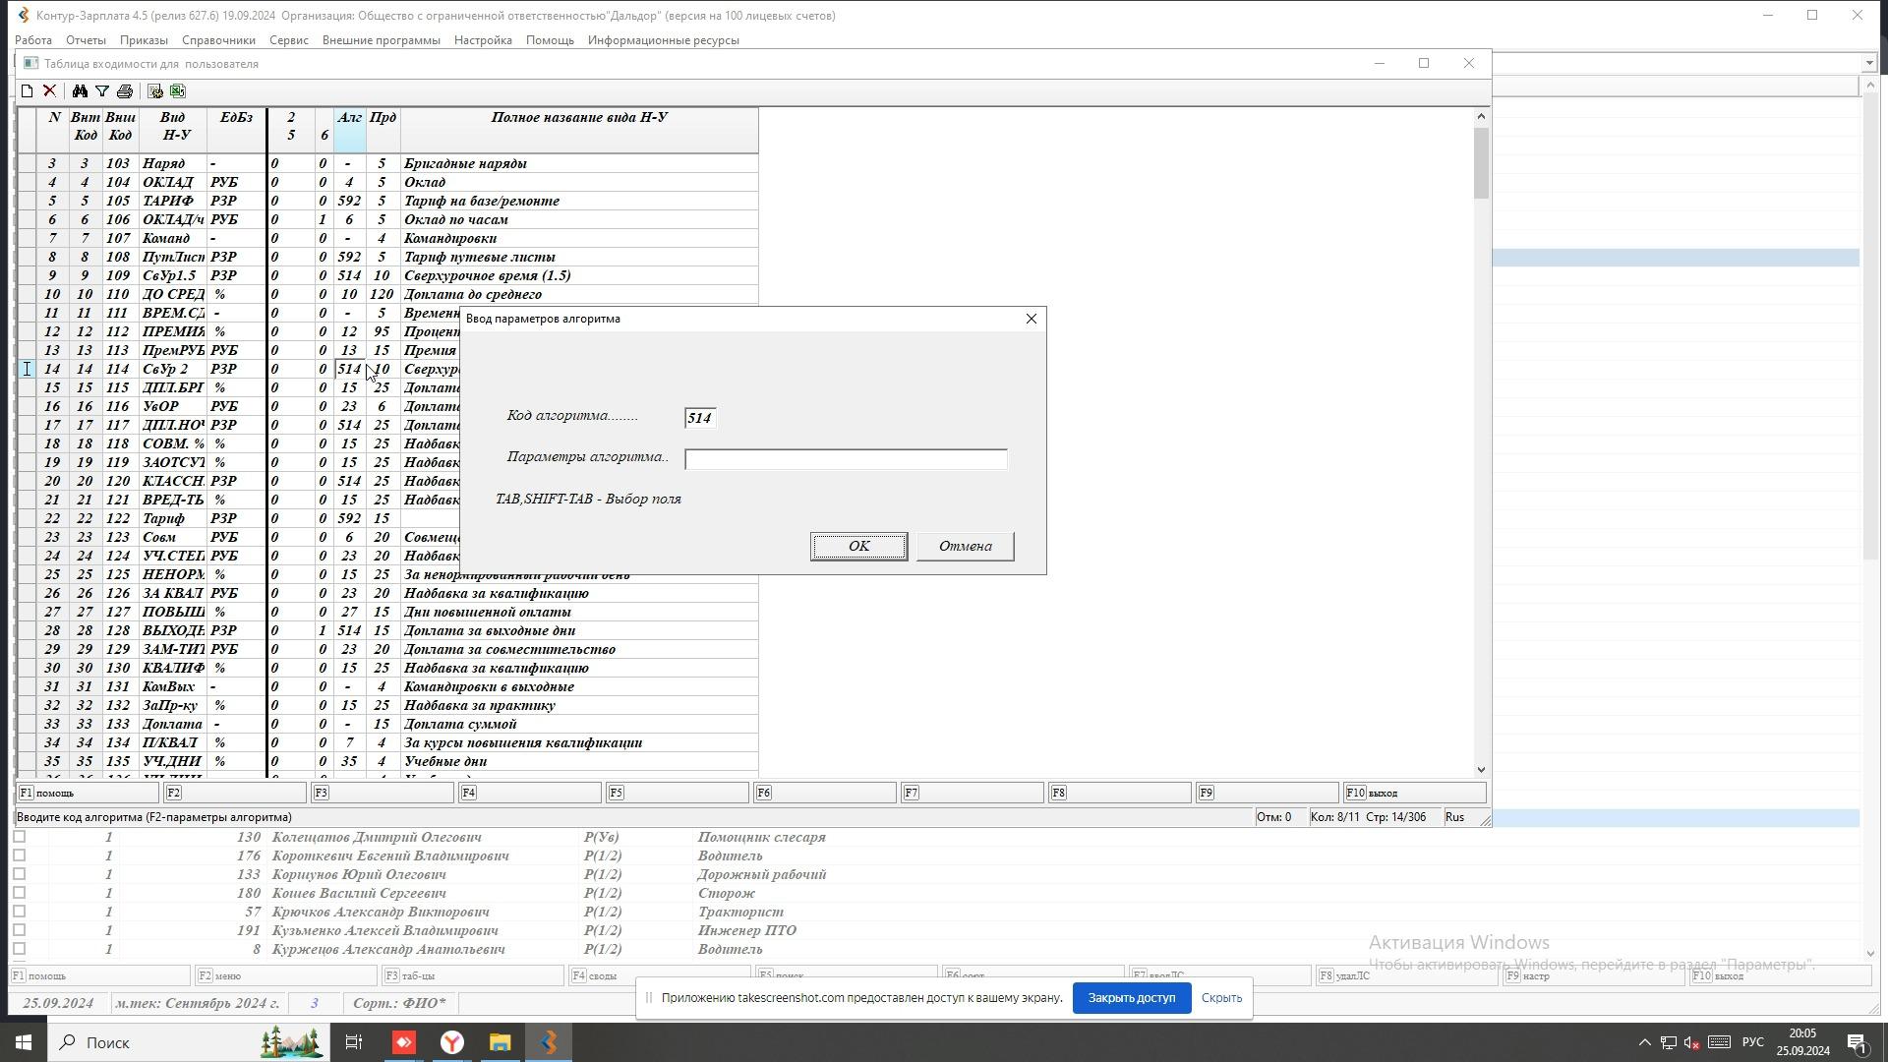Tick the checkbox for Короткевич Евгений Владимирович
The height and width of the screenshot is (1062, 1888).
[x=19, y=855]
